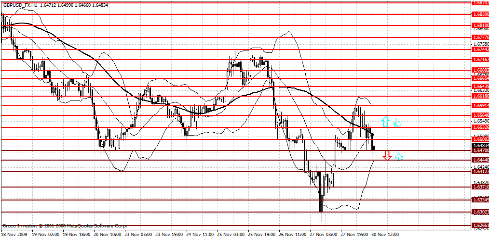This screenshot has width=489, height=238.
Task: Click the 1.6665 red price level label
Action: (x=481, y=78)
